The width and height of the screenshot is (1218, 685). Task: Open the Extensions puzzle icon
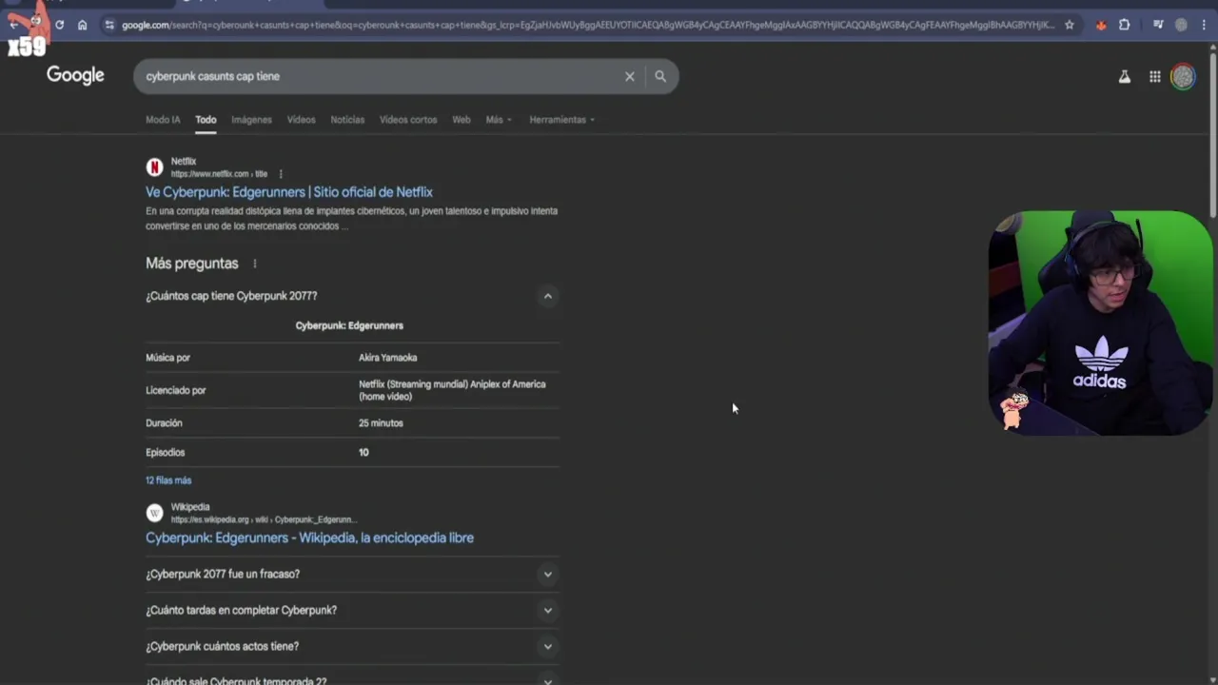(1125, 25)
